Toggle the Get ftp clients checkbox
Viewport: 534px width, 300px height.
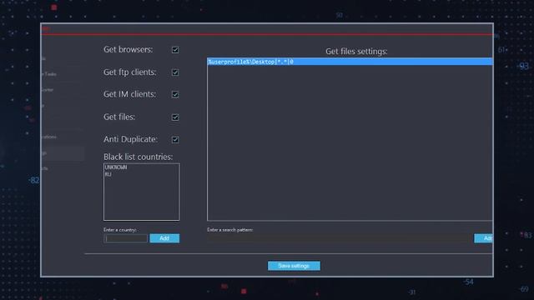point(175,72)
